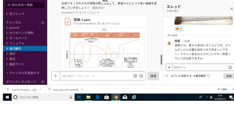Viewport: 234px width, 131px height.
Task: Open emoji picker in the thread reply box
Action: click(x=230, y=67)
